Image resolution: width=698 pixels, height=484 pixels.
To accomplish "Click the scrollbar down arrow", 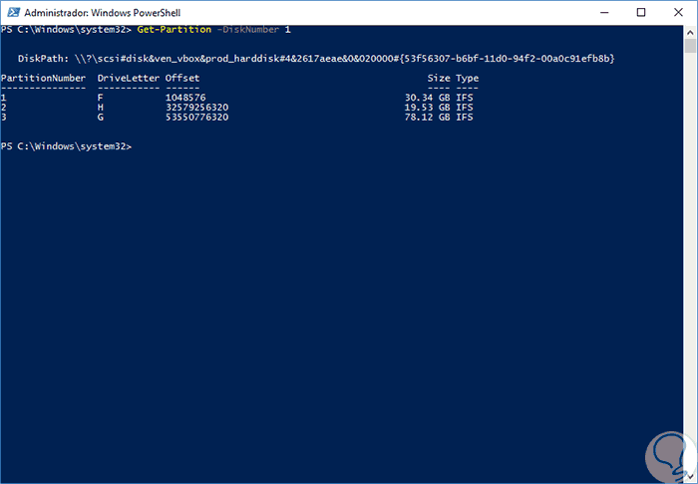I will click(x=690, y=475).
